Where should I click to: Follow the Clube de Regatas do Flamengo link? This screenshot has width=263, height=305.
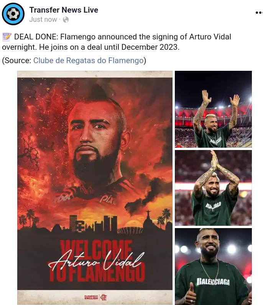[x=89, y=60]
